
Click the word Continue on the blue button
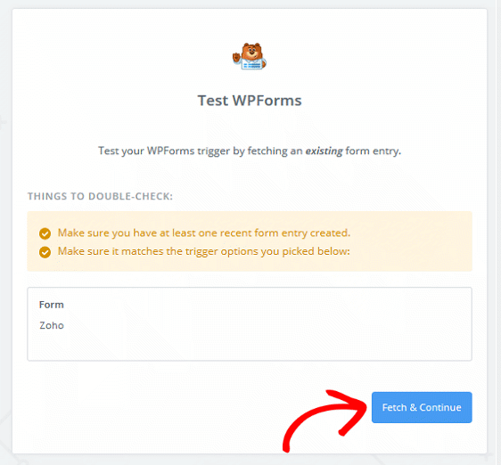click(x=440, y=407)
